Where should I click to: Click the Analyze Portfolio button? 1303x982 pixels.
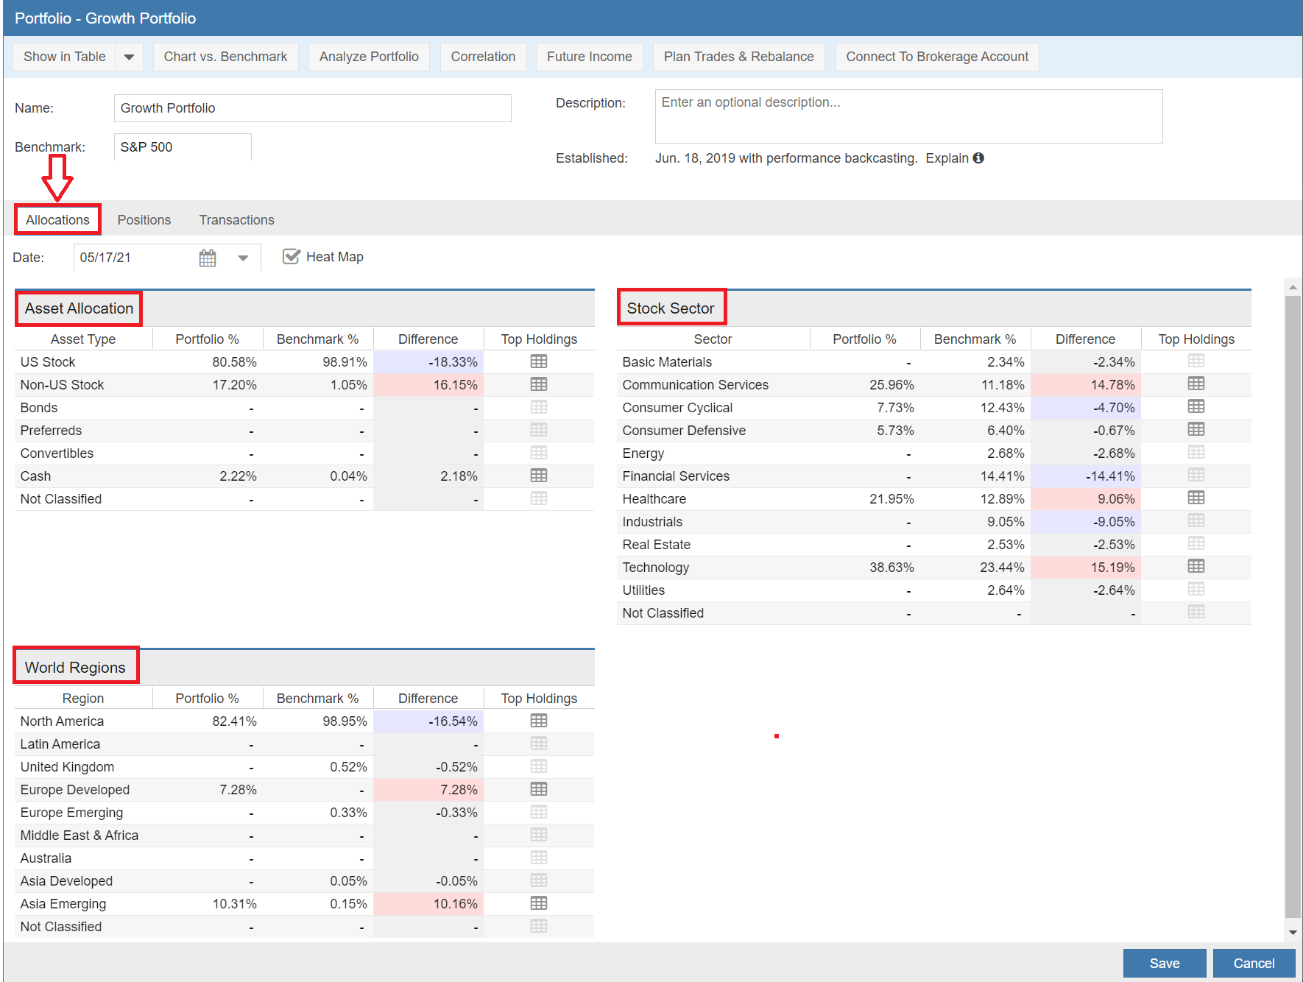coord(369,57)
